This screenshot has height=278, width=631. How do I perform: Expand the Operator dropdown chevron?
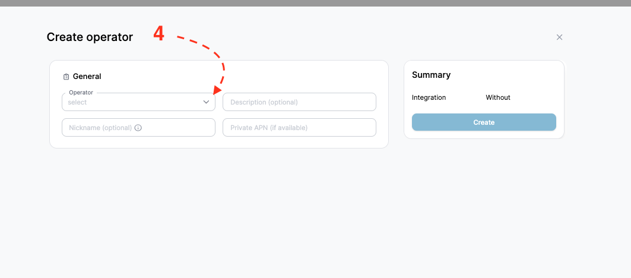[206, 102]
